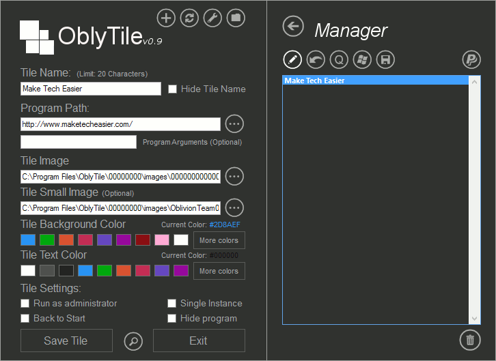Pick the blue background color swatch
The width and height of the screenshot is (496, 361).
pyautogui.click(x=28, y=240)
